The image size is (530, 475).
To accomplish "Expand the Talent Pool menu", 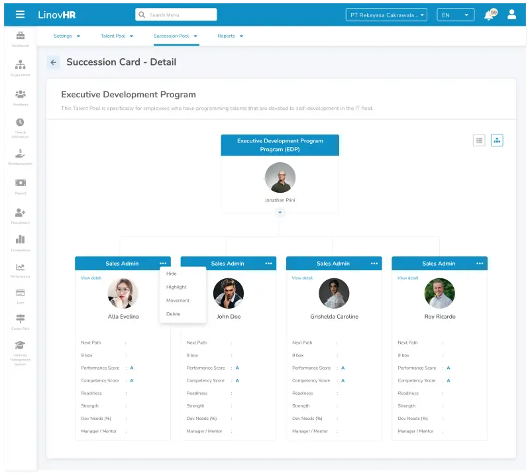I will (x=117, y=36).
